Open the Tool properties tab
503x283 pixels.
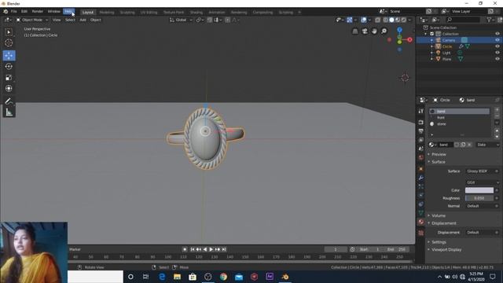[x=421, y=111]
